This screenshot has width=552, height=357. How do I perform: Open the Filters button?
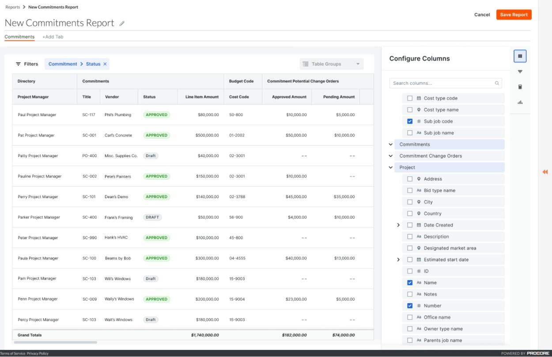(x=27, y=64)
